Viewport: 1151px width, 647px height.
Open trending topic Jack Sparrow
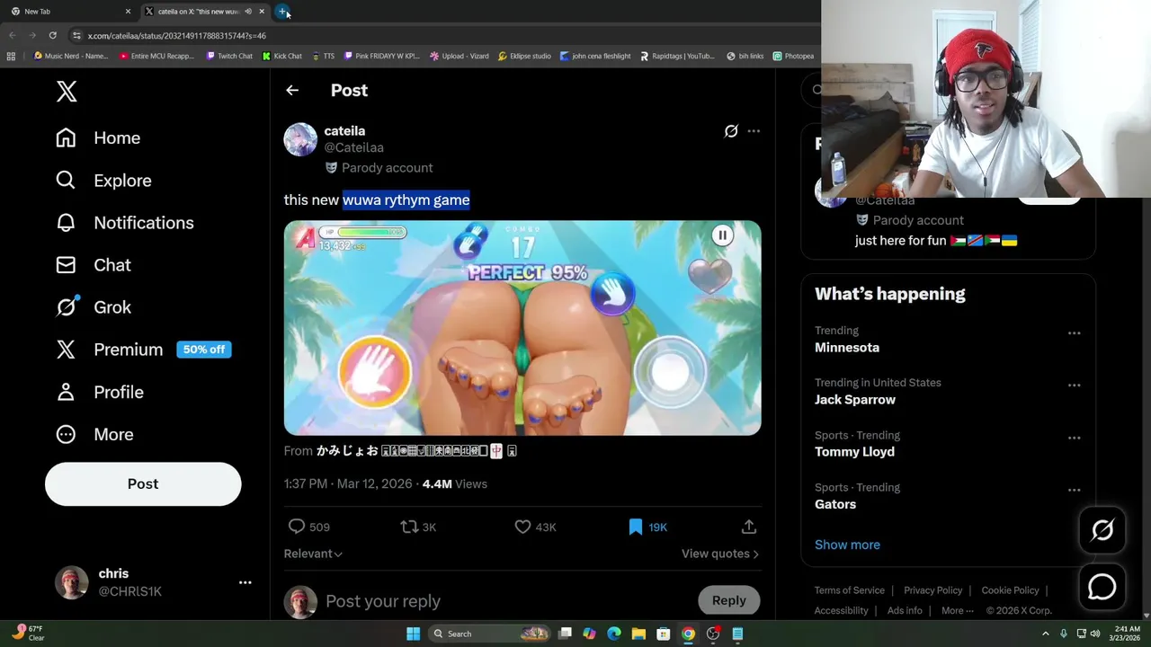click(855, 399)
